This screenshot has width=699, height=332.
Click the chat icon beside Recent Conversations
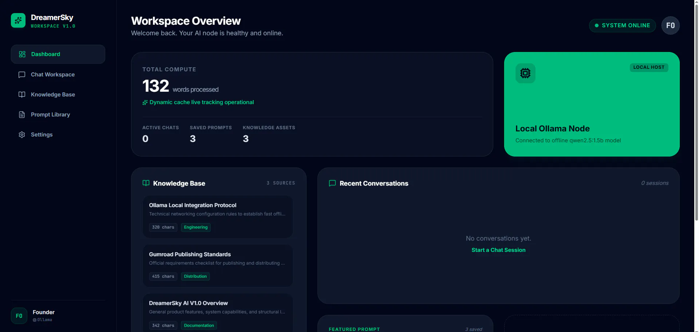point(332,183)
